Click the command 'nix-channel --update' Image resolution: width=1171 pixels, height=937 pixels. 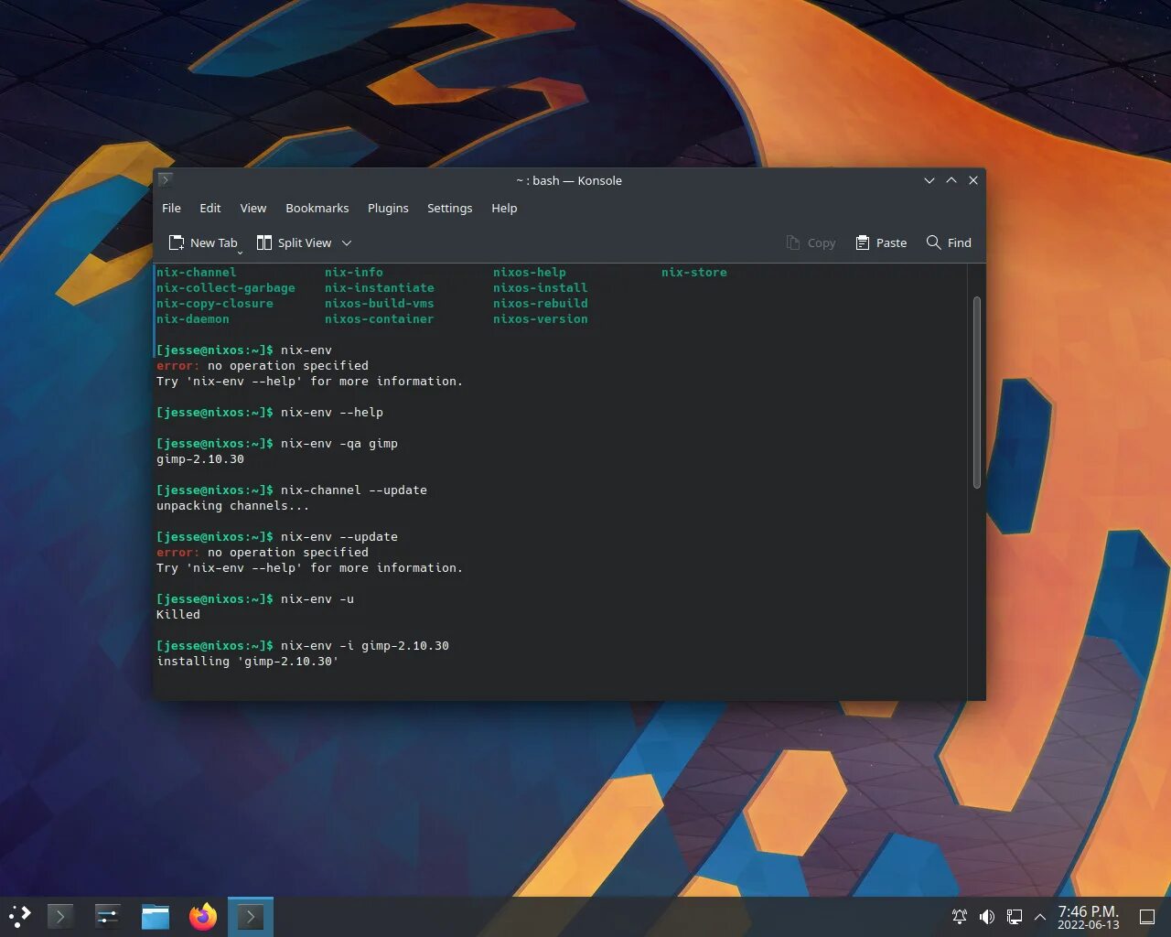354,490
